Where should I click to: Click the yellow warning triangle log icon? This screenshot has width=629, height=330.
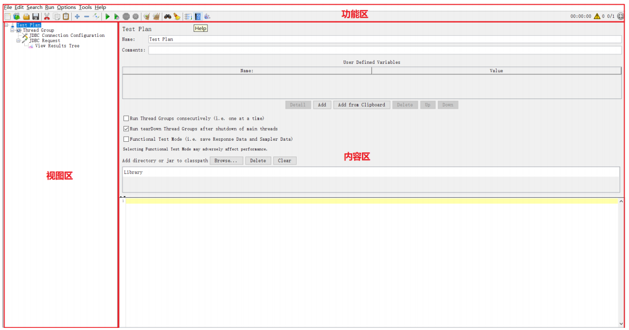click(x=597, y=16)
